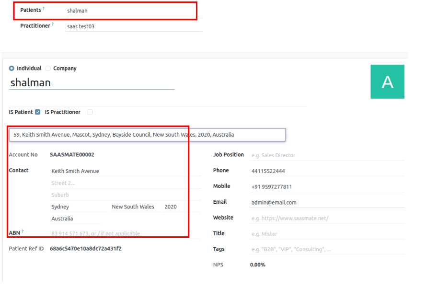Uncheck the IS Patient checkbox
The image size is (448, 290).
click(x=38, y=112)
